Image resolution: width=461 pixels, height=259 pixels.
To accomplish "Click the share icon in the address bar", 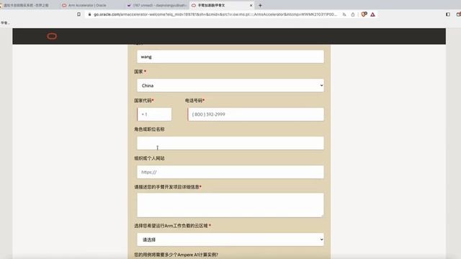I will point(353,14).
